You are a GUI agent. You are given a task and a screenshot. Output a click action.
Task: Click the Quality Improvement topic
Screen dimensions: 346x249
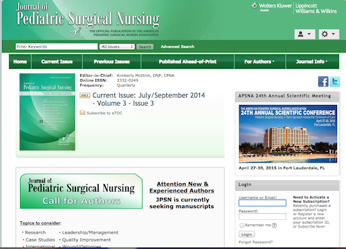pyautogui.click(x=86, y=240)
